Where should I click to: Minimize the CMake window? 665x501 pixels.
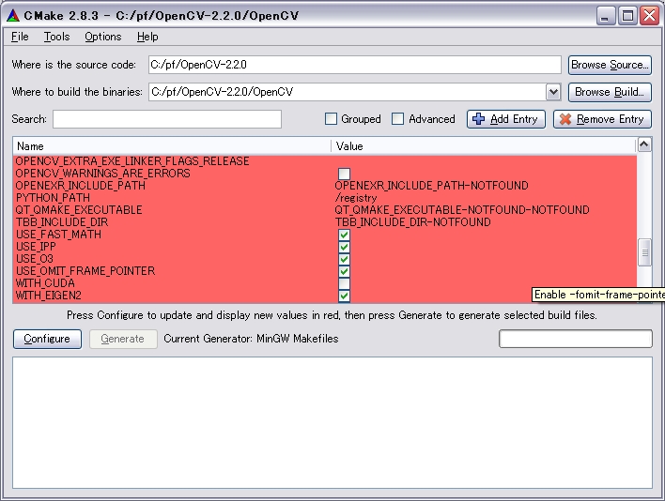tap(606, 16)
